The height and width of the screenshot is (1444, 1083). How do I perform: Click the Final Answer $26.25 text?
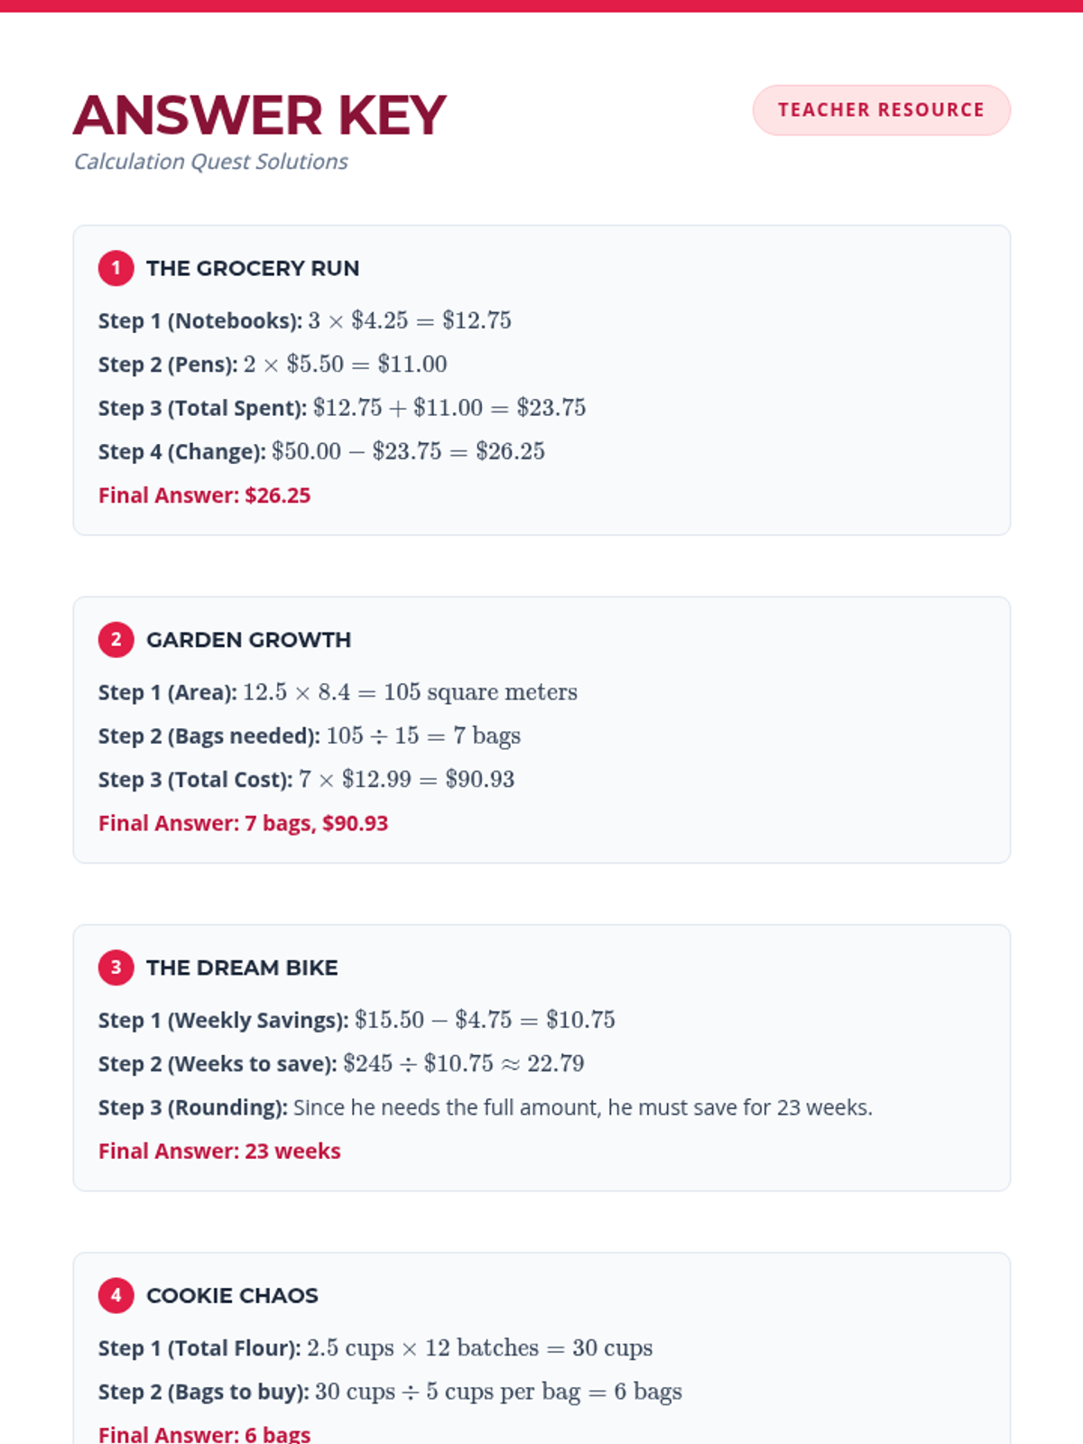(204, 495)
